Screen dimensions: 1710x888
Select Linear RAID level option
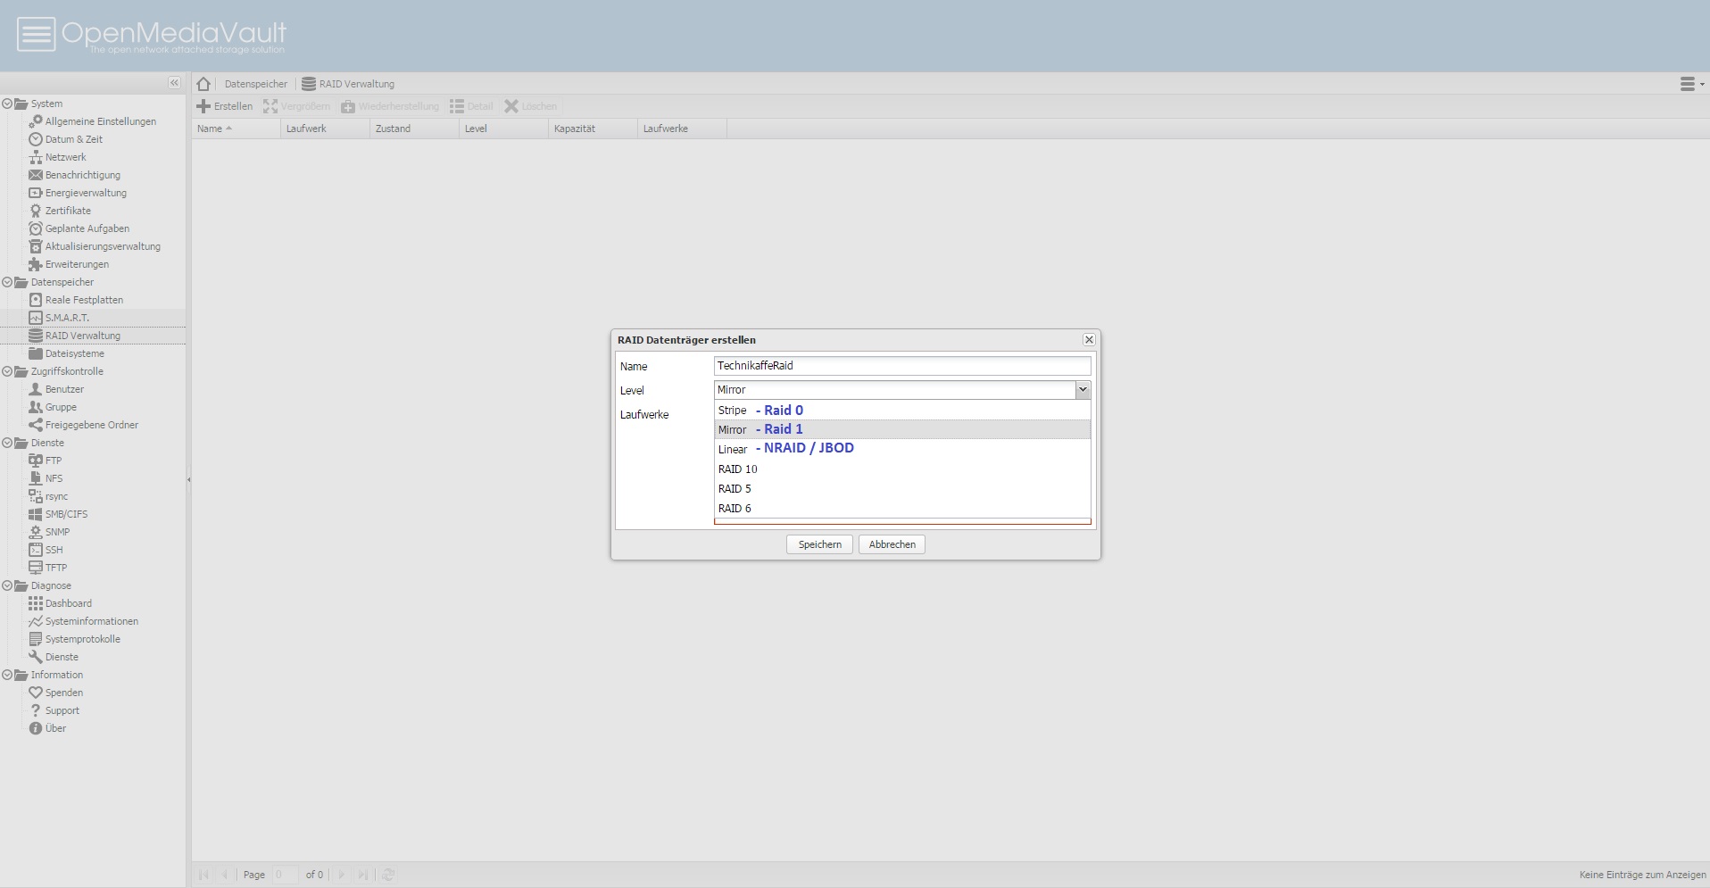902,449
